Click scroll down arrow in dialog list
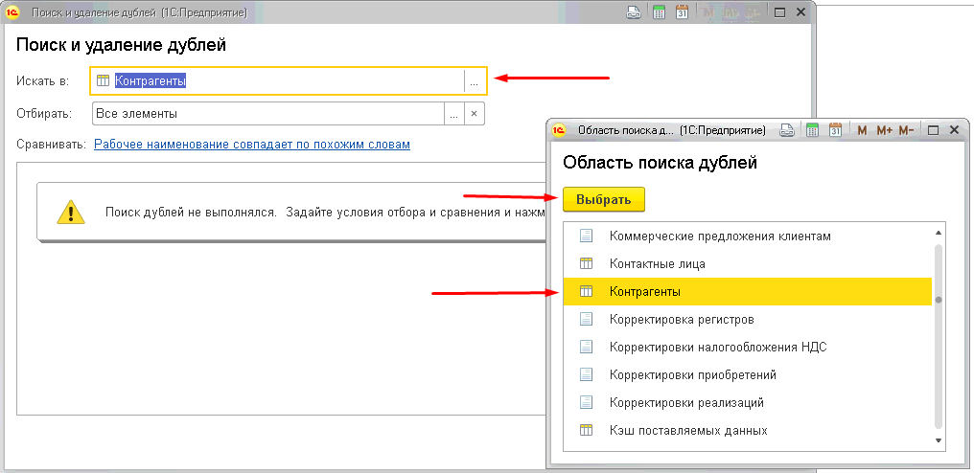974x473 pixels. tap(939, 440)
